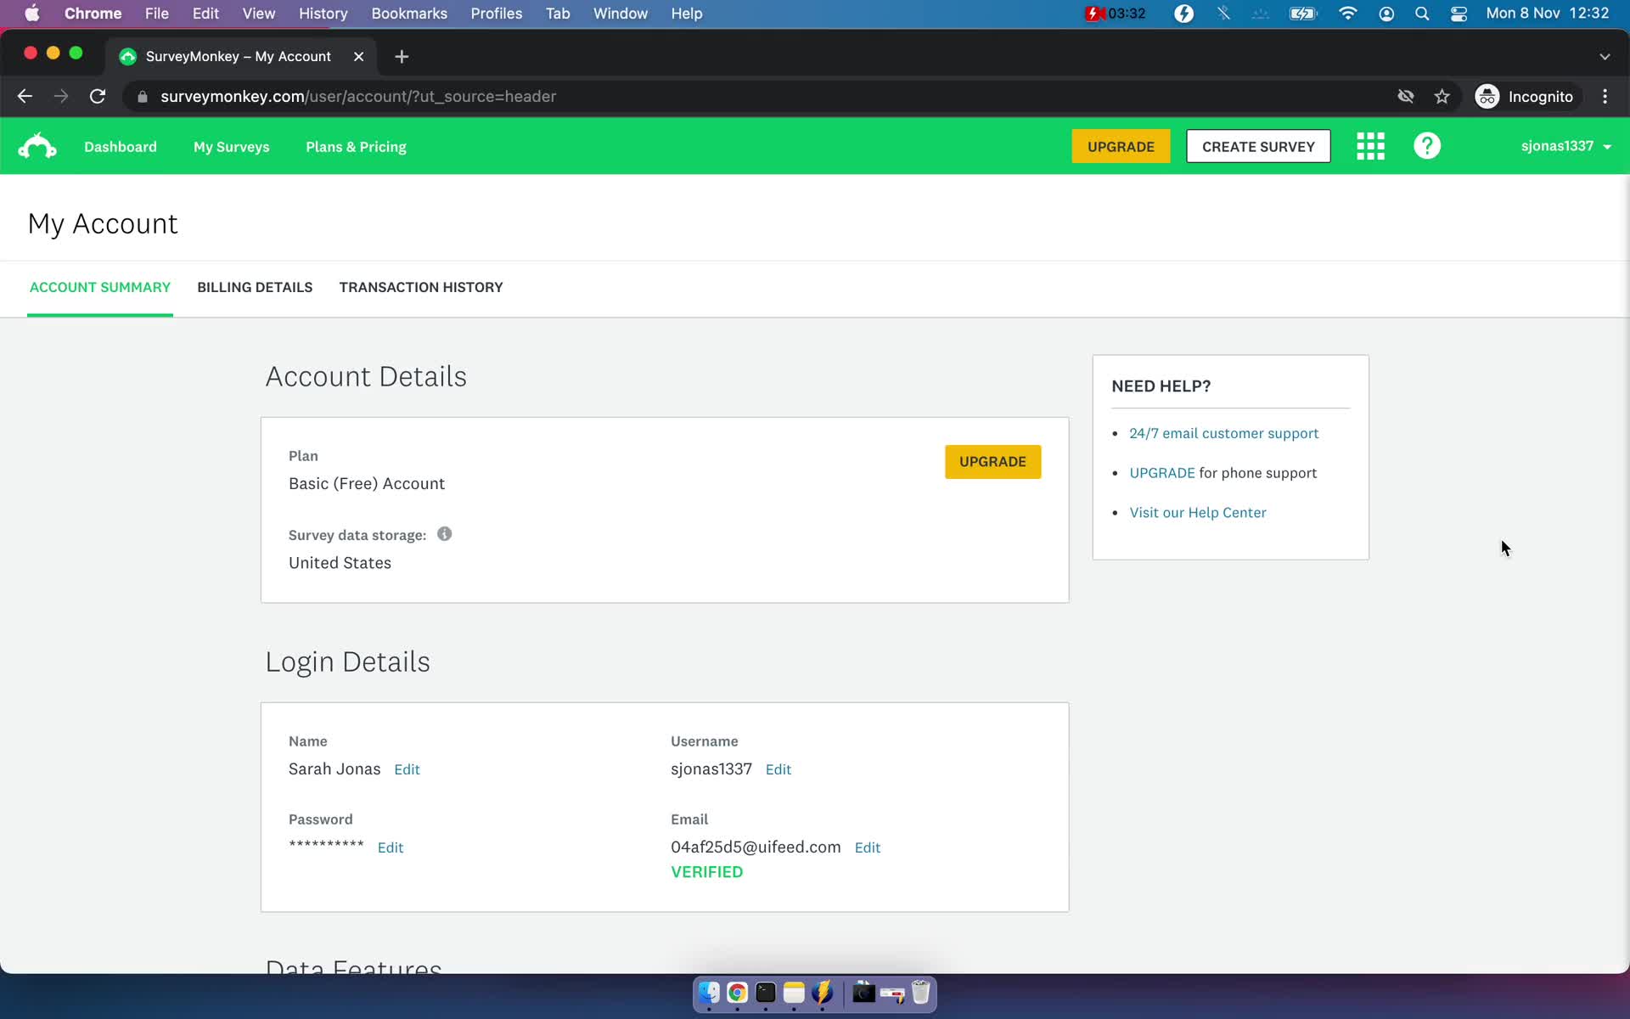
Task: Edit the email address
Action: (x=867, y=847)
